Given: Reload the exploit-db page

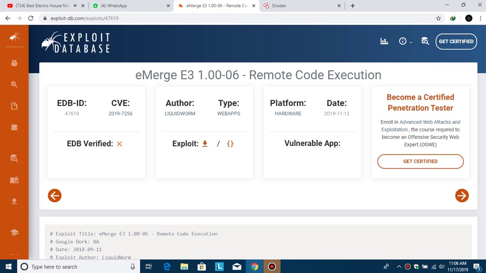Looking at the screenshot, I should pos(31,18).
